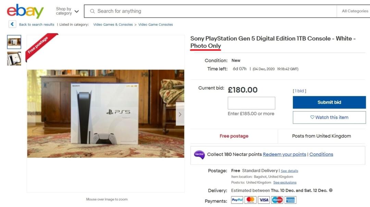Show the next product image
Screen dimensions: 370x207
coord(180,114)
